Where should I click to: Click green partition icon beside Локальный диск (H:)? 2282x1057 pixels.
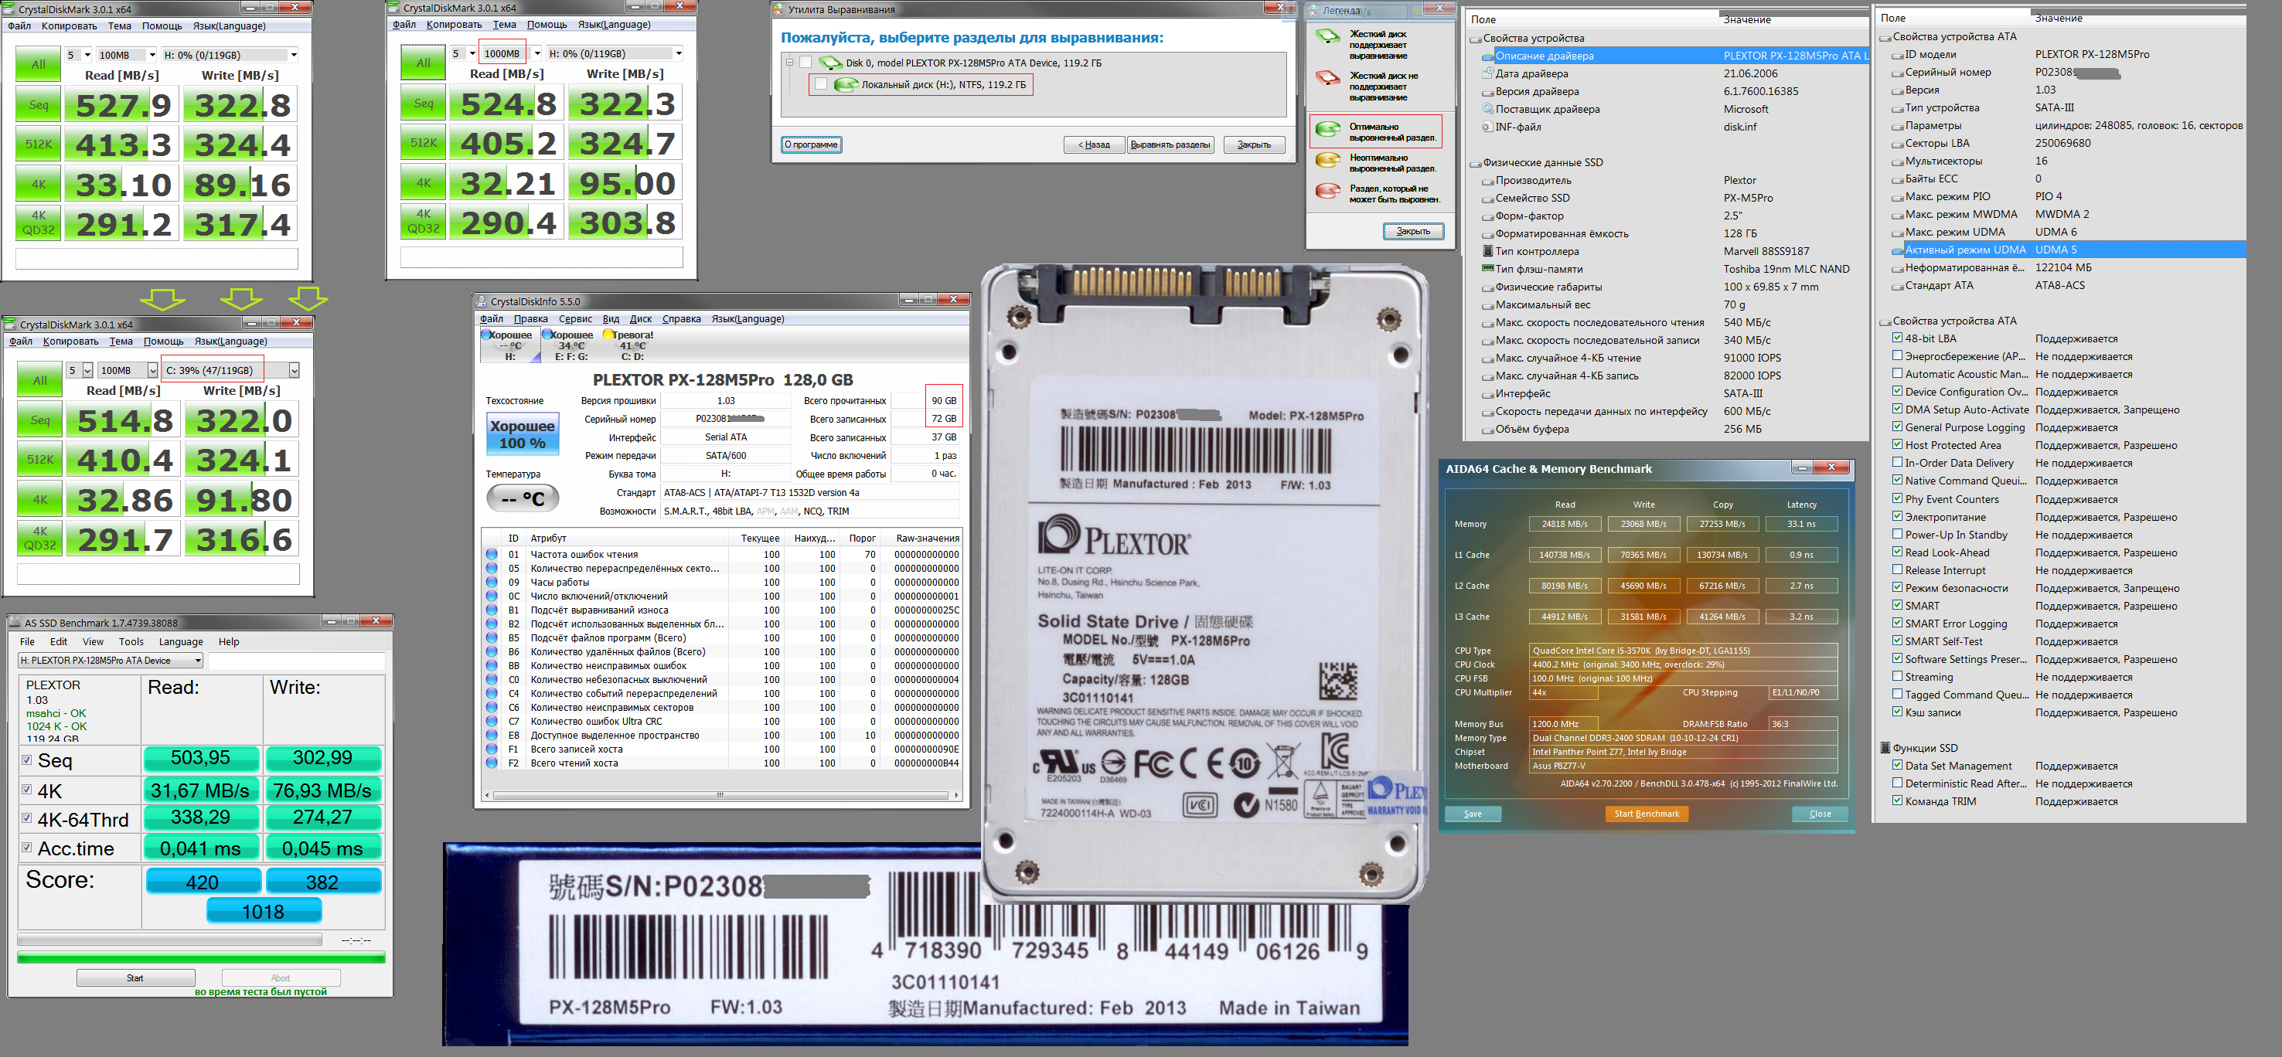pos(846,85)
